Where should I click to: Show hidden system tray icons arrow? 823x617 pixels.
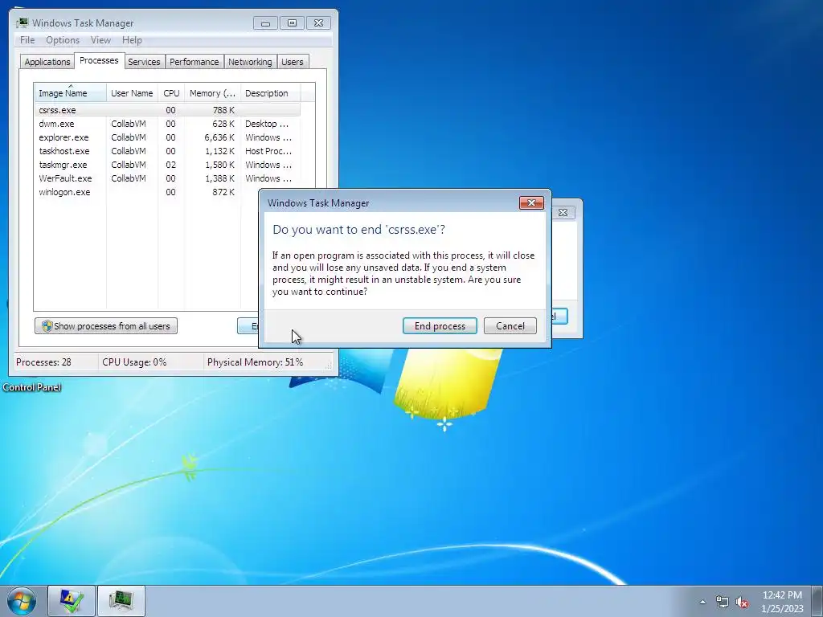pos(702,602)
